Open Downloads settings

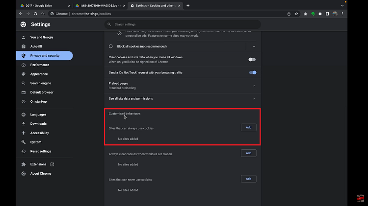[x=44, y=124]
